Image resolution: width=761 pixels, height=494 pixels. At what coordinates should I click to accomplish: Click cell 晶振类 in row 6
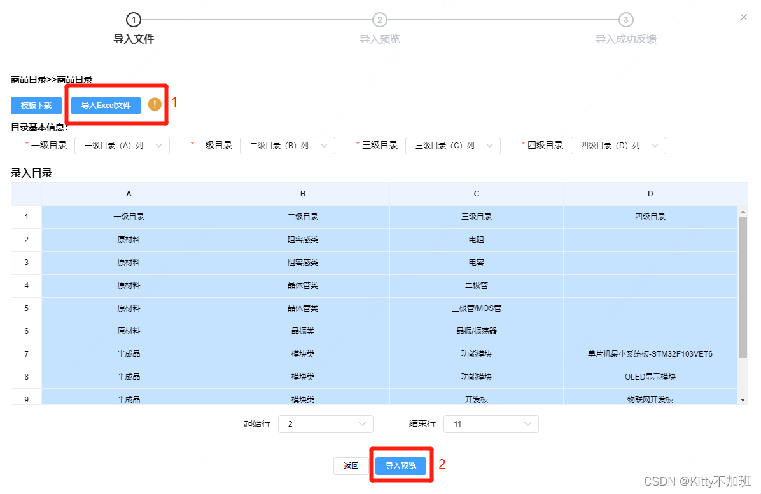[x=303, y=331]
